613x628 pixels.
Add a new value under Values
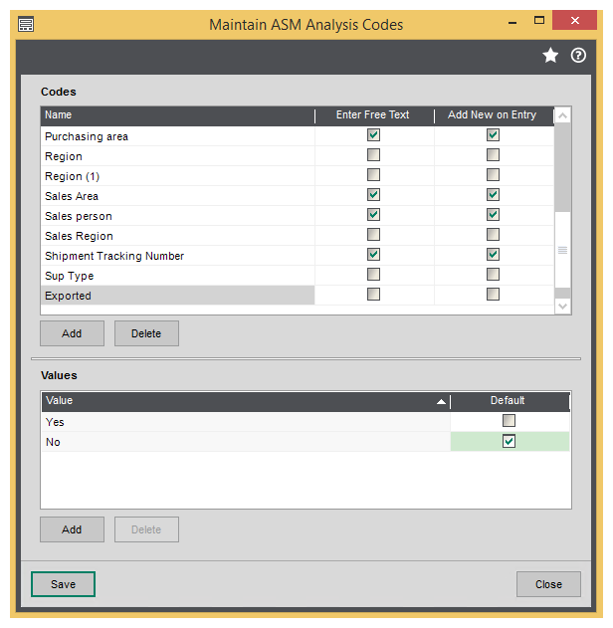tap(72, 529)
